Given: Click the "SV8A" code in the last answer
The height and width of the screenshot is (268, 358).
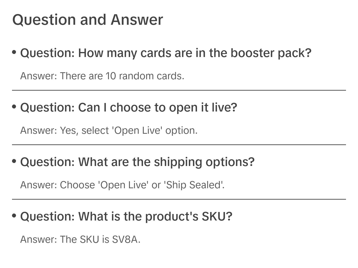Looking at the screenshot, I should [x=125, y=239].
